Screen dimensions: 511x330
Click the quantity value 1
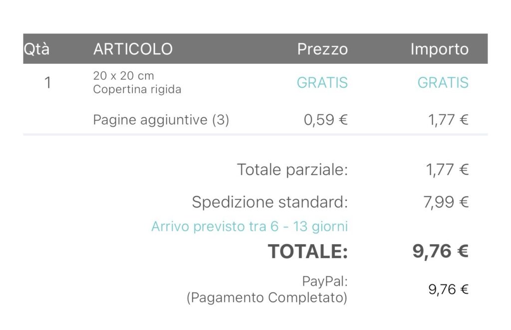tap(48, 83)
